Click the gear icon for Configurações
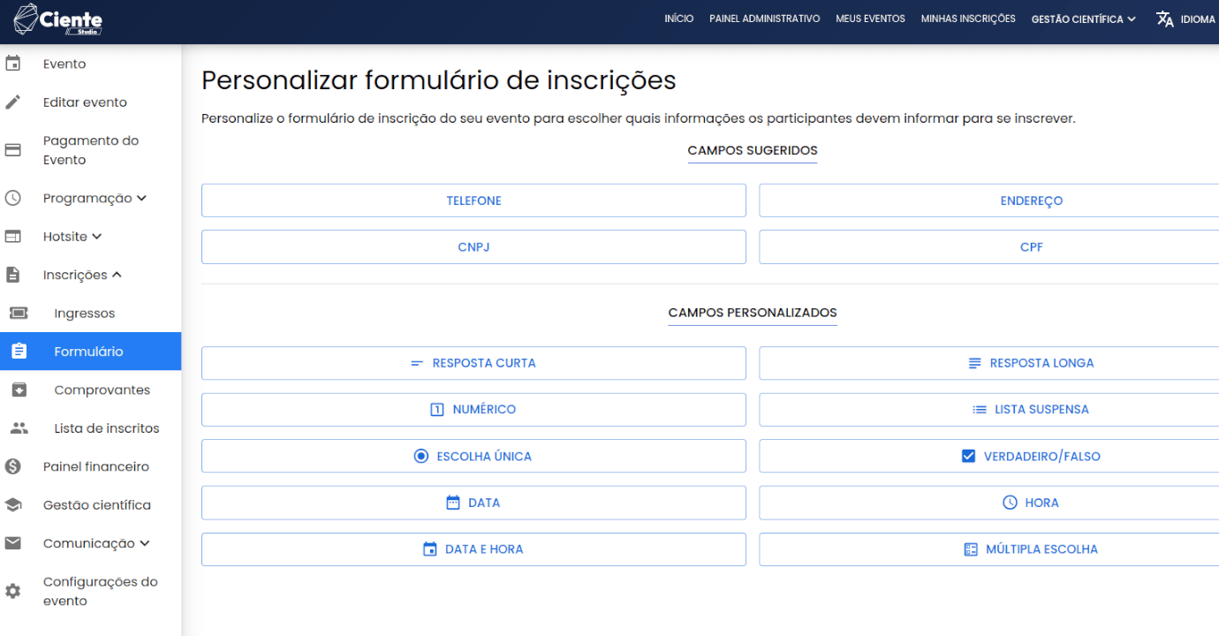 [13, 591]
